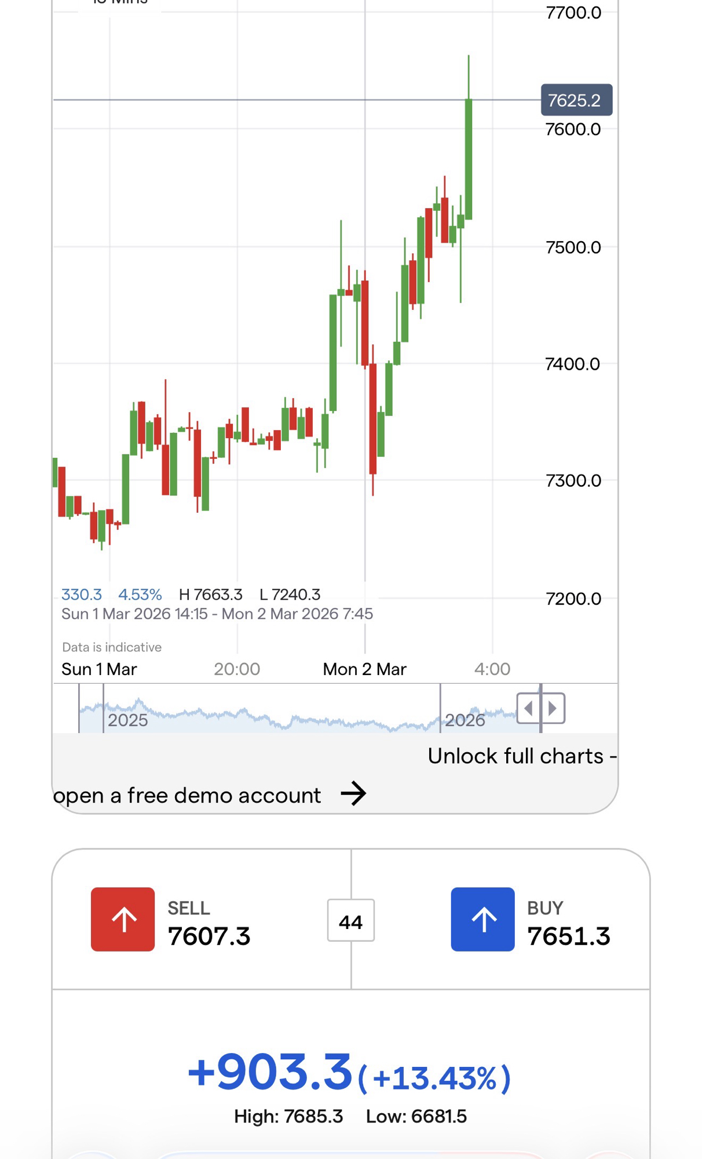Click the 20:00 time axis label
This screenshot has height=1159, width=702.
pyautogui.click(x=237, y=669)
